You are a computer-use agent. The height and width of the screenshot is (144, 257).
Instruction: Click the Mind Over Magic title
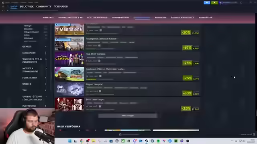[x=95, y=100]
